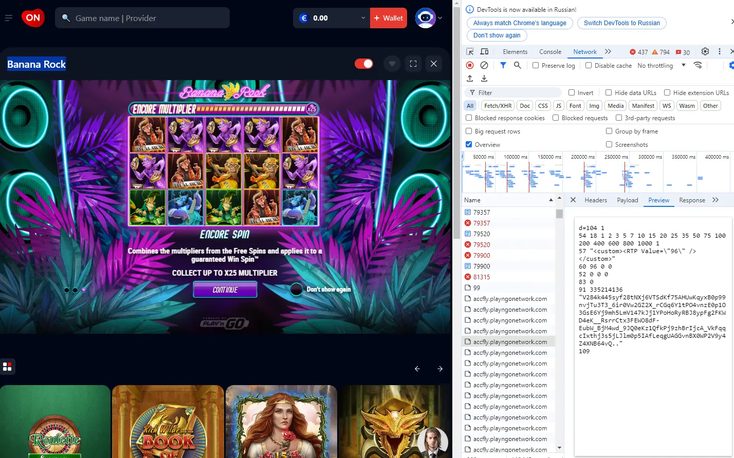Open the robot avatar profile
Image resolution: width=734 pixels, height=458 pixels.
point(426,18)
